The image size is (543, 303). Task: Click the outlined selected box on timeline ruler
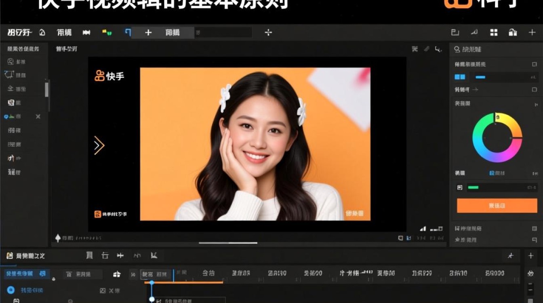156,274
